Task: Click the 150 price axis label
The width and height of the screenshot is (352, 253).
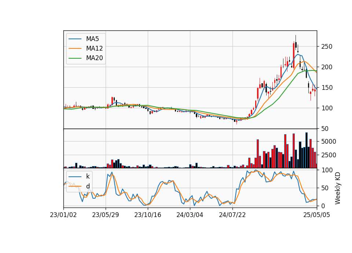Action: pos(327,88)
